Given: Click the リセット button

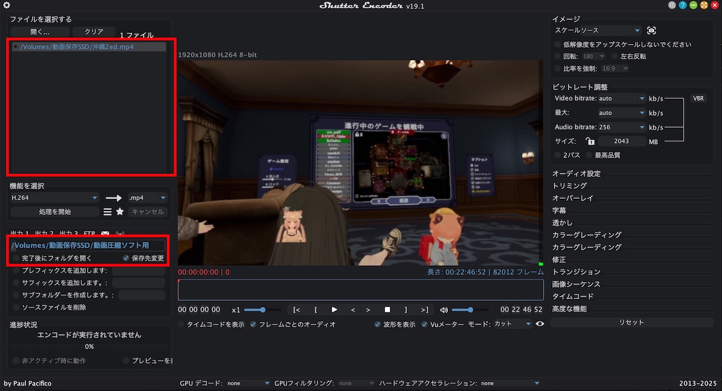Looking at the screenshot, I should click(631, 322).
